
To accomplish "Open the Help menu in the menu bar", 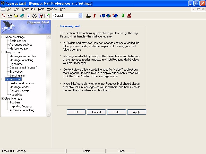I will [63, 9].
